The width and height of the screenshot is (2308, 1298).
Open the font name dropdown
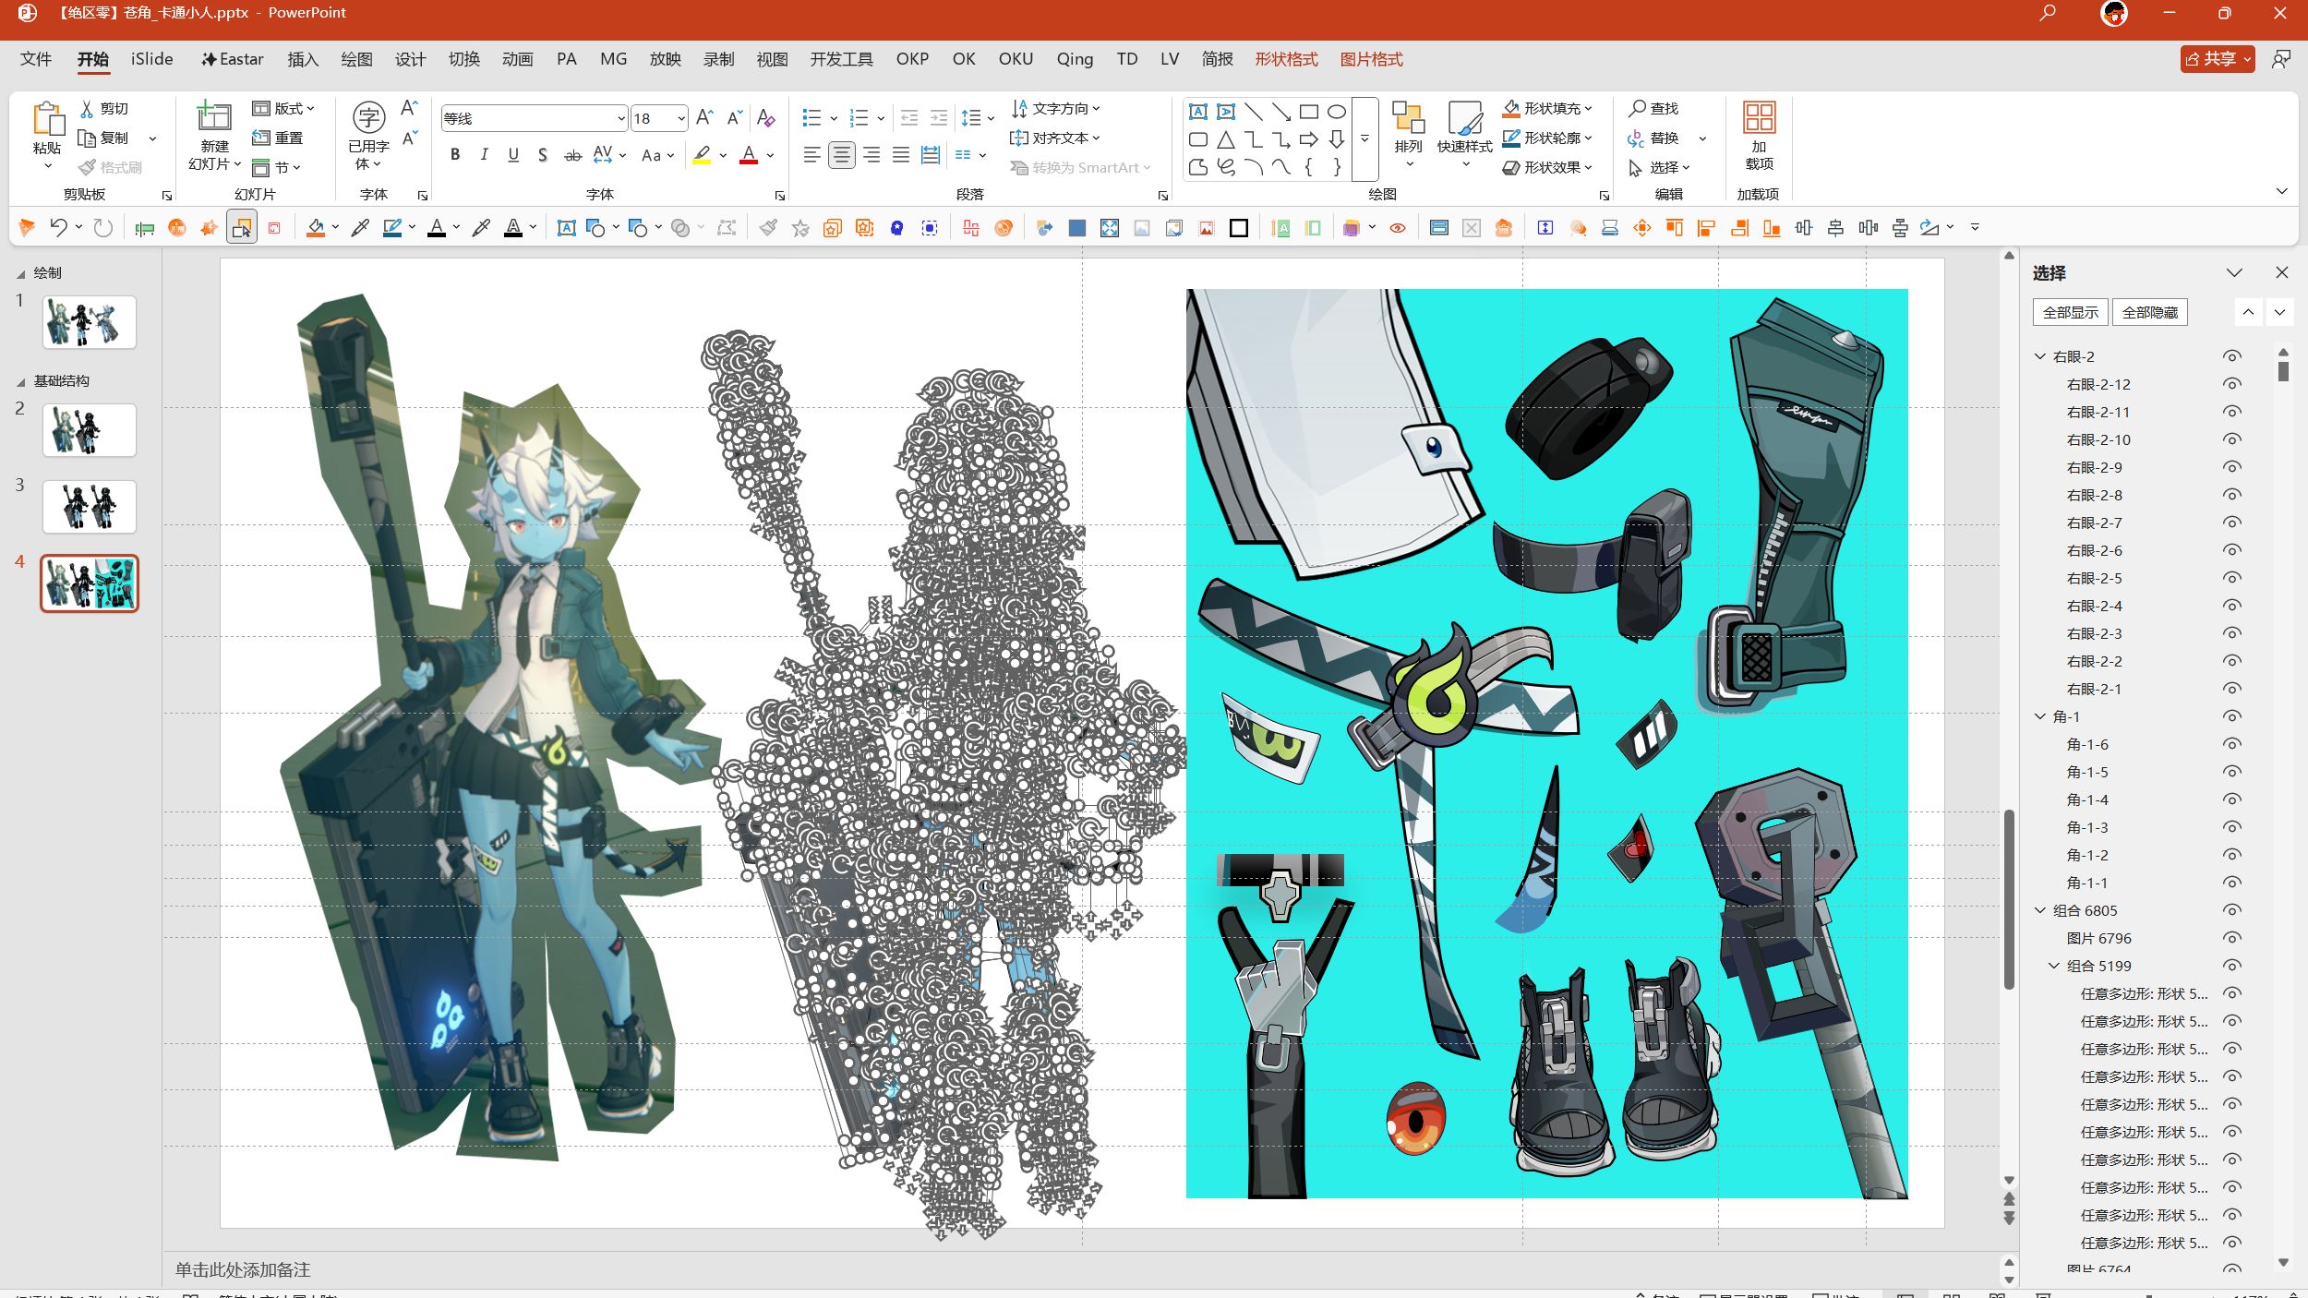pyautogui.click(x=620, y=118)
